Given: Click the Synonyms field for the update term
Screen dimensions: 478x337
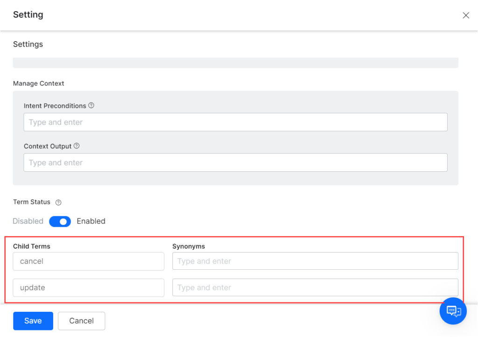Looking at the screenshot, I should (315, 288).
